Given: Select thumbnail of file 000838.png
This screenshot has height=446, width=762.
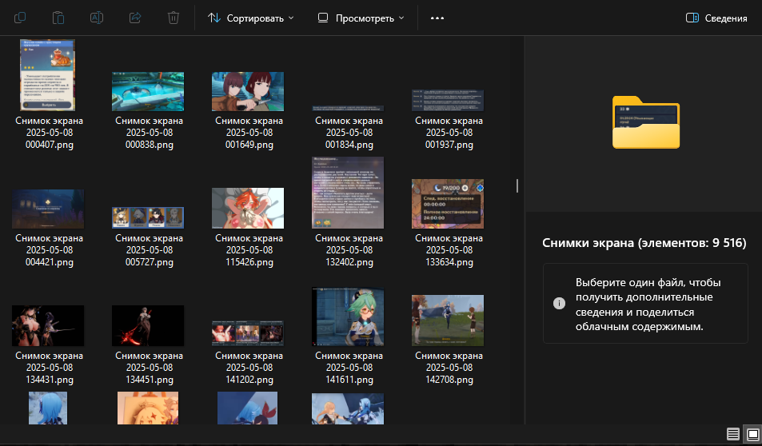Looking at the screenshot, I should tap(148, 92).
